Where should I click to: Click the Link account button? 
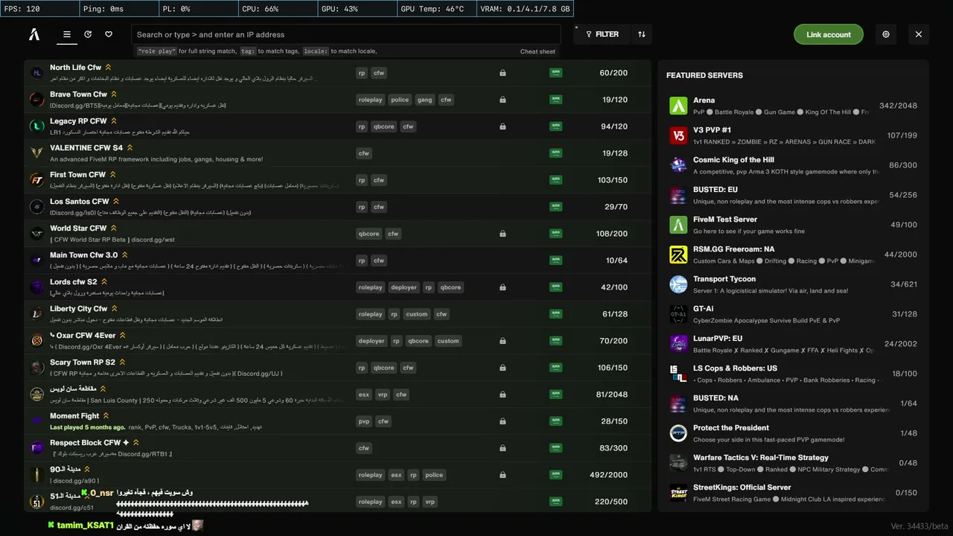(829, 34)
